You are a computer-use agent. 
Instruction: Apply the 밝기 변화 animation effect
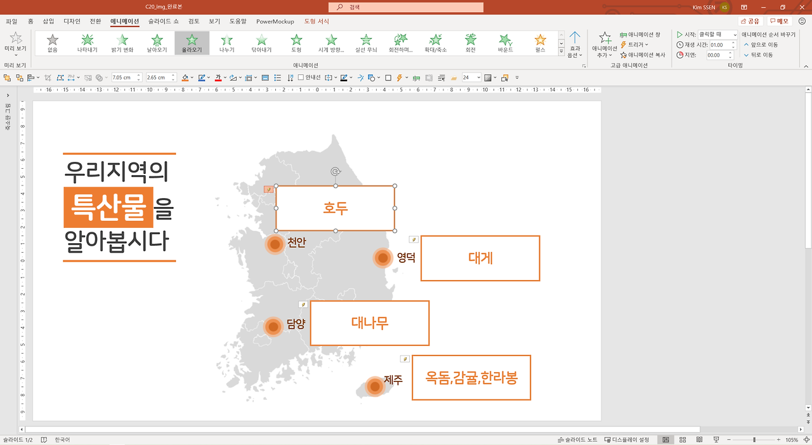click(122, 43)
